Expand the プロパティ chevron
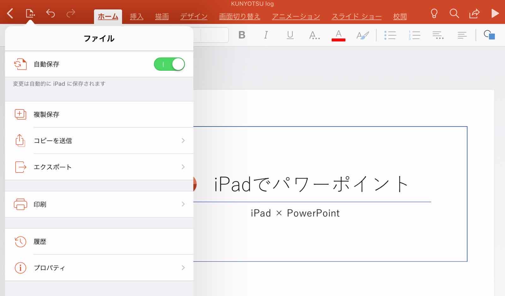This screenshot has height=296, width=505. pos(183,268)
